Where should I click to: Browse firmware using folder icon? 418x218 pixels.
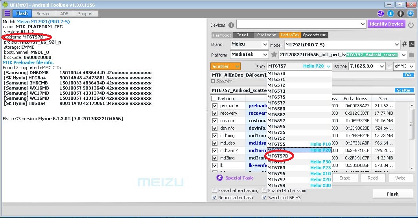(411, 55)
